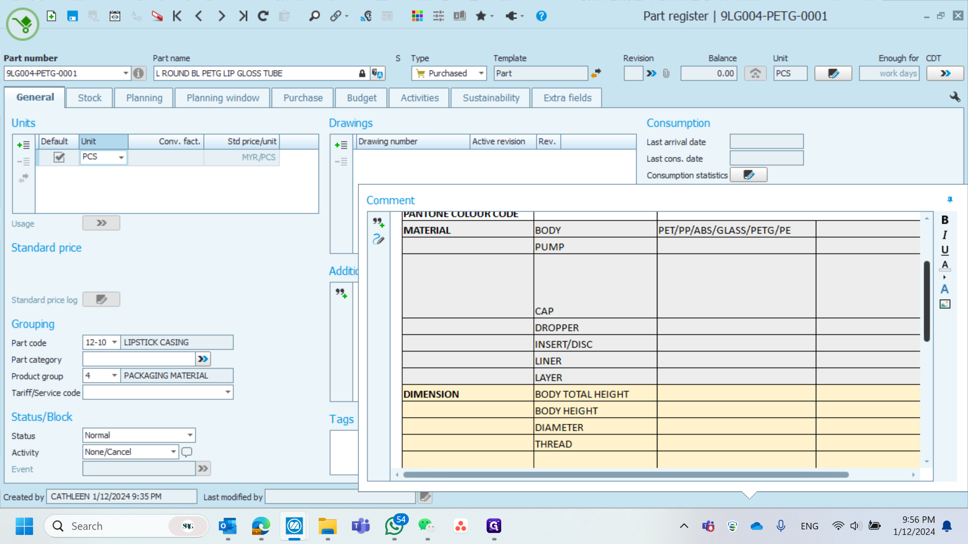Viewport: 968px width, 544px height.
Task: Toggle Underline formatting in Comment
Action: click(x=945, y=250)
